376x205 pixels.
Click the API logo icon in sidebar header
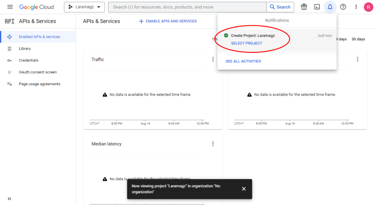click(x=9, y=21)
